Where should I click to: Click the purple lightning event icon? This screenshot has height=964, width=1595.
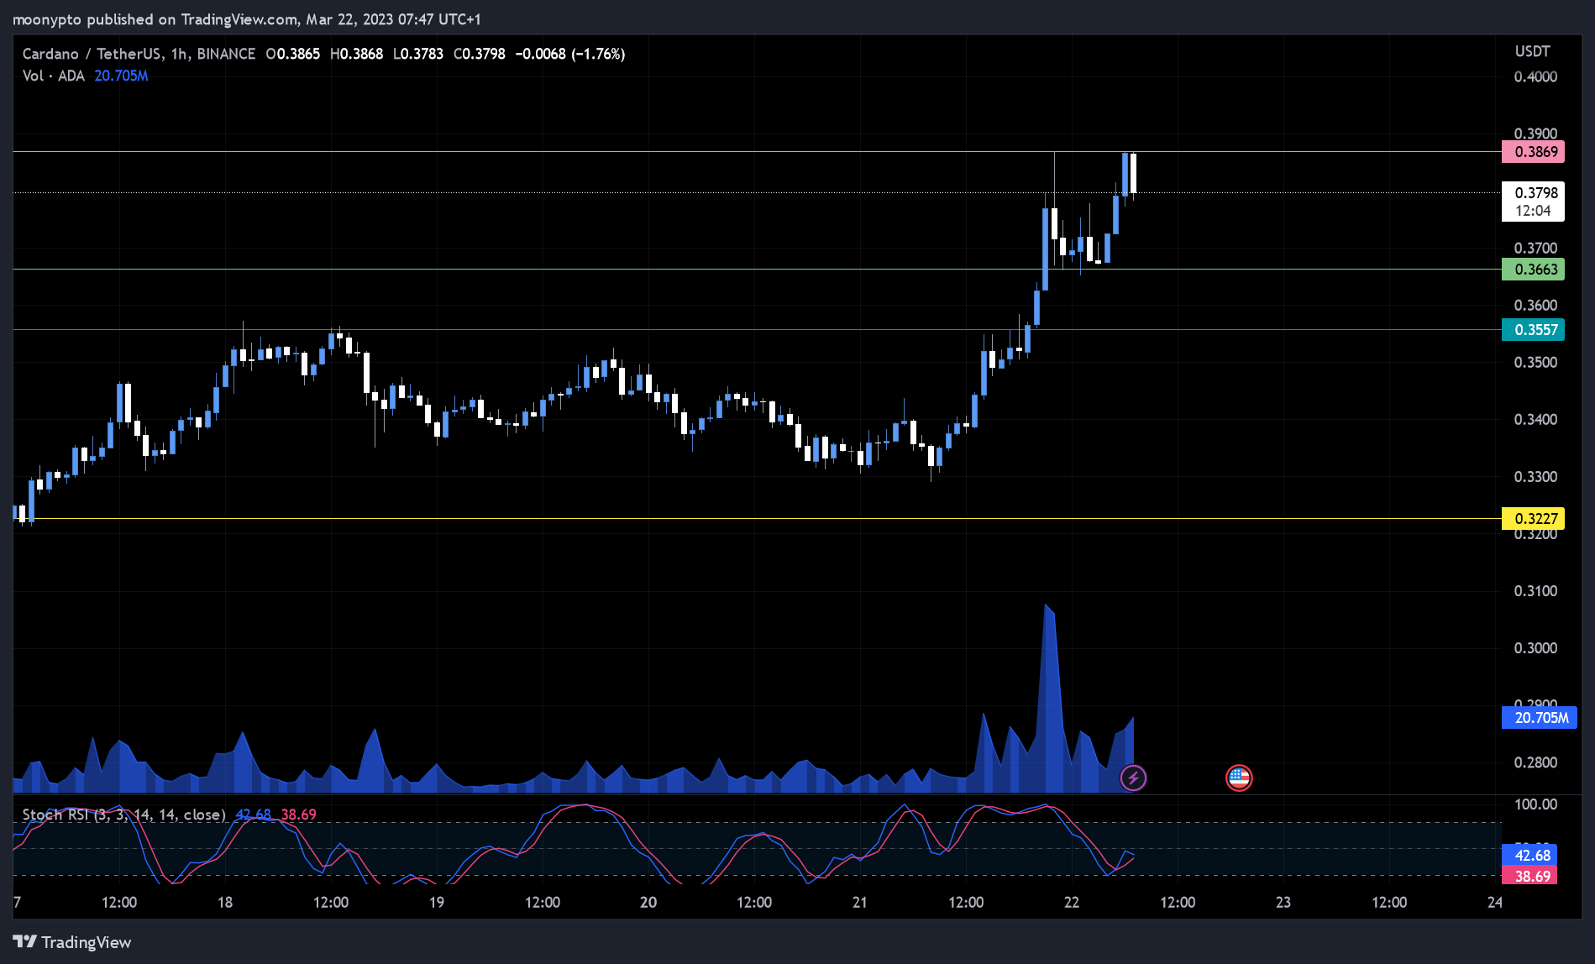tap(1133, 778)
